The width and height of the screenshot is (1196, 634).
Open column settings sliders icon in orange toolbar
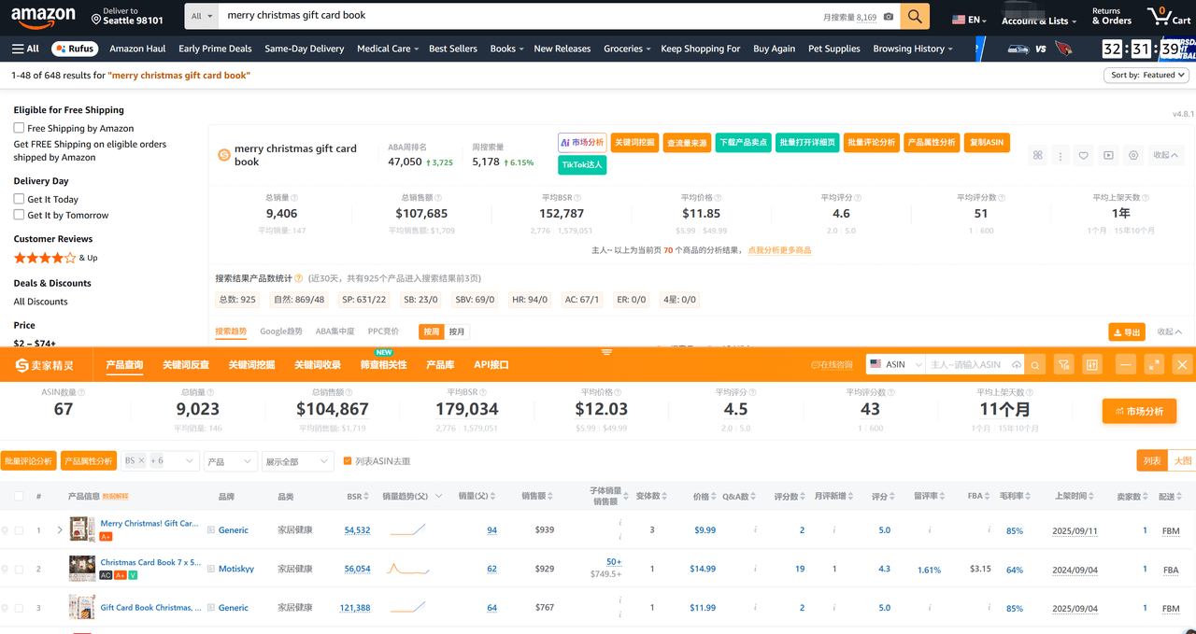[1090, 364]
